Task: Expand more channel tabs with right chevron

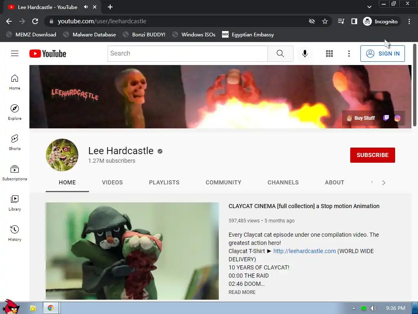Action: (384, 183)
